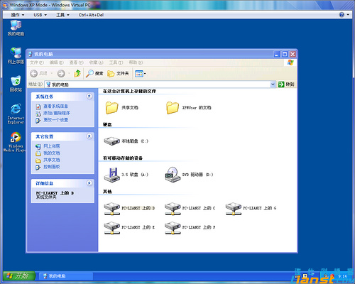Select network drive PC-LIANST 上的 G
The image size is (355, 284).
[x=251, y=208]
